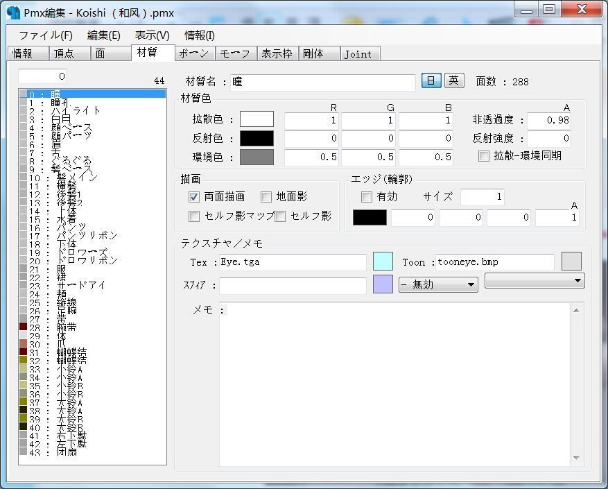This screenshot has width=608, height=489.
Task: Click the white diffuse color swatch
Action: coord(257,119)
